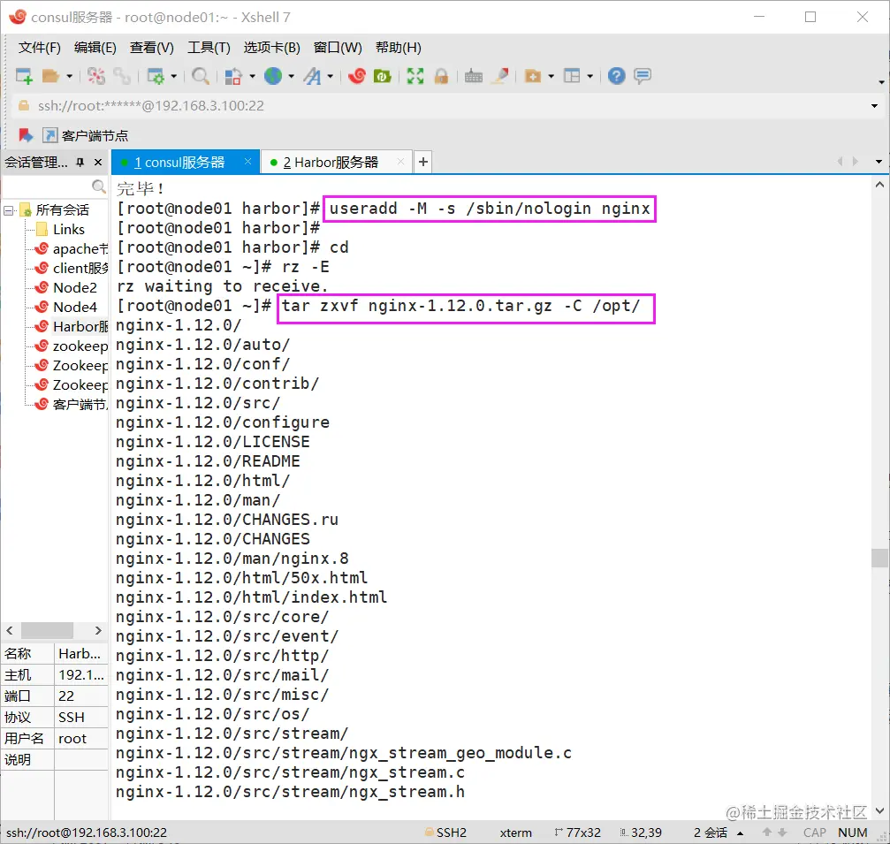
Task: Open color scheme dropdown arrow
Action: pos(252,75)
